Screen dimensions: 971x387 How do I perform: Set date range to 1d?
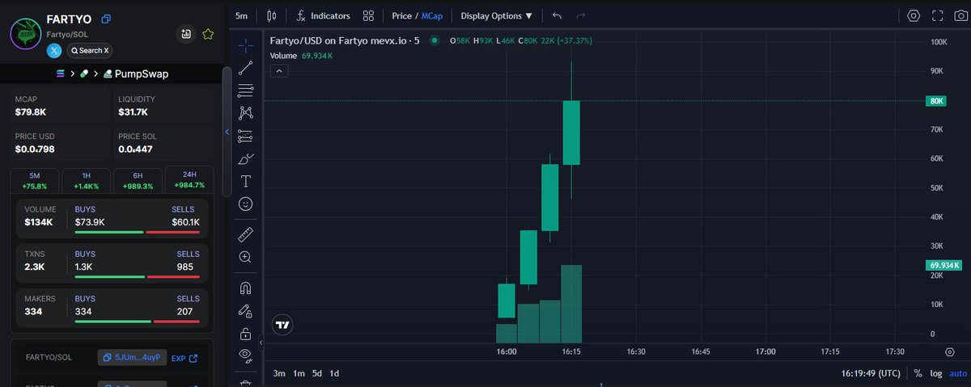point(334,373)
